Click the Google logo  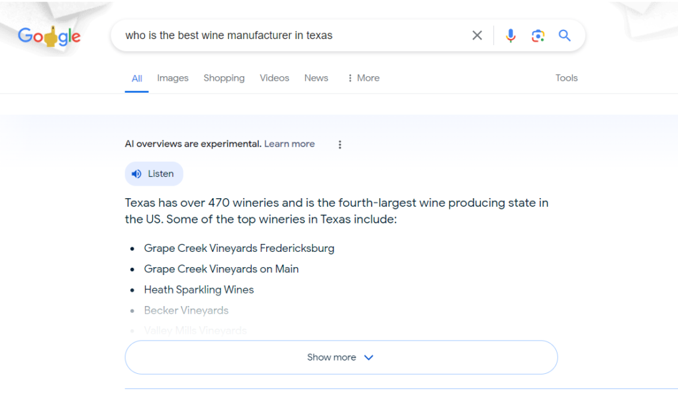pyautogui.click(x=49, y=36)
